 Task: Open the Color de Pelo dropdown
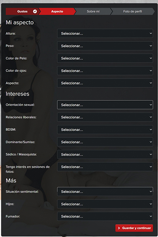(x=105, y=58)
